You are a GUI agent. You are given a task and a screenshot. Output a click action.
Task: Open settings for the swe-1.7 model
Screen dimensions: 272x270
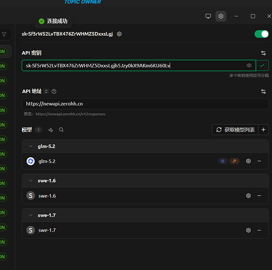pos(248,230)
